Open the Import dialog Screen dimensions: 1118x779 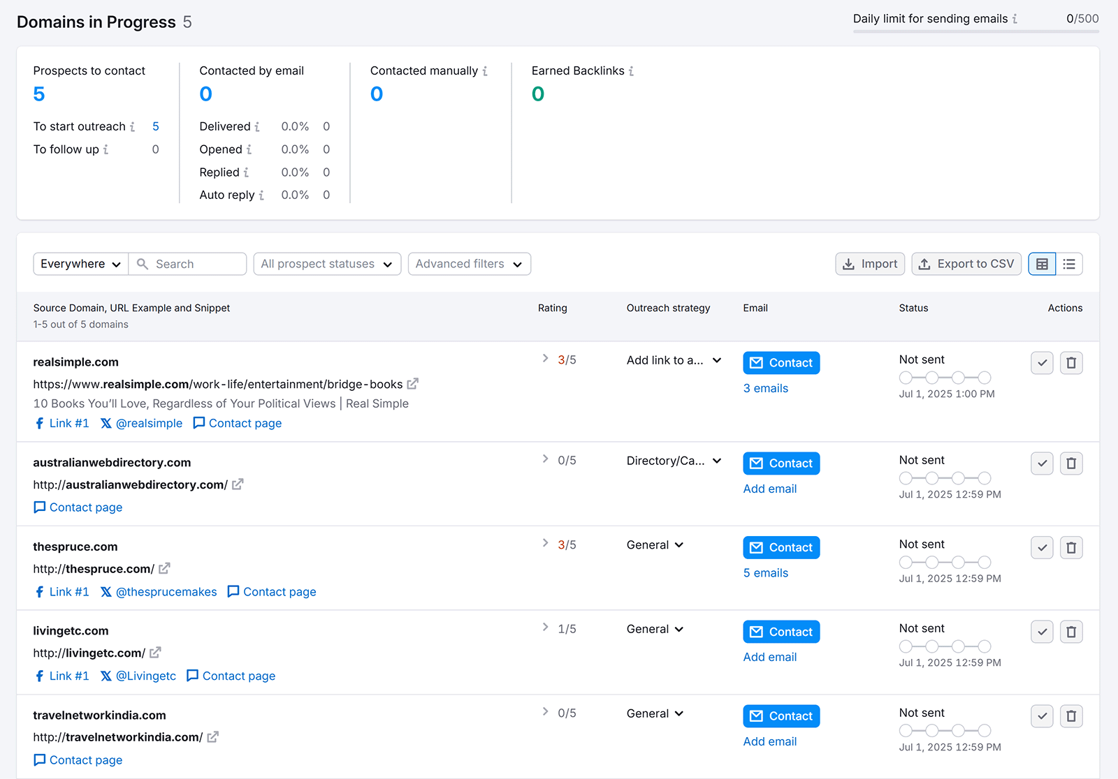click(869, 264)
